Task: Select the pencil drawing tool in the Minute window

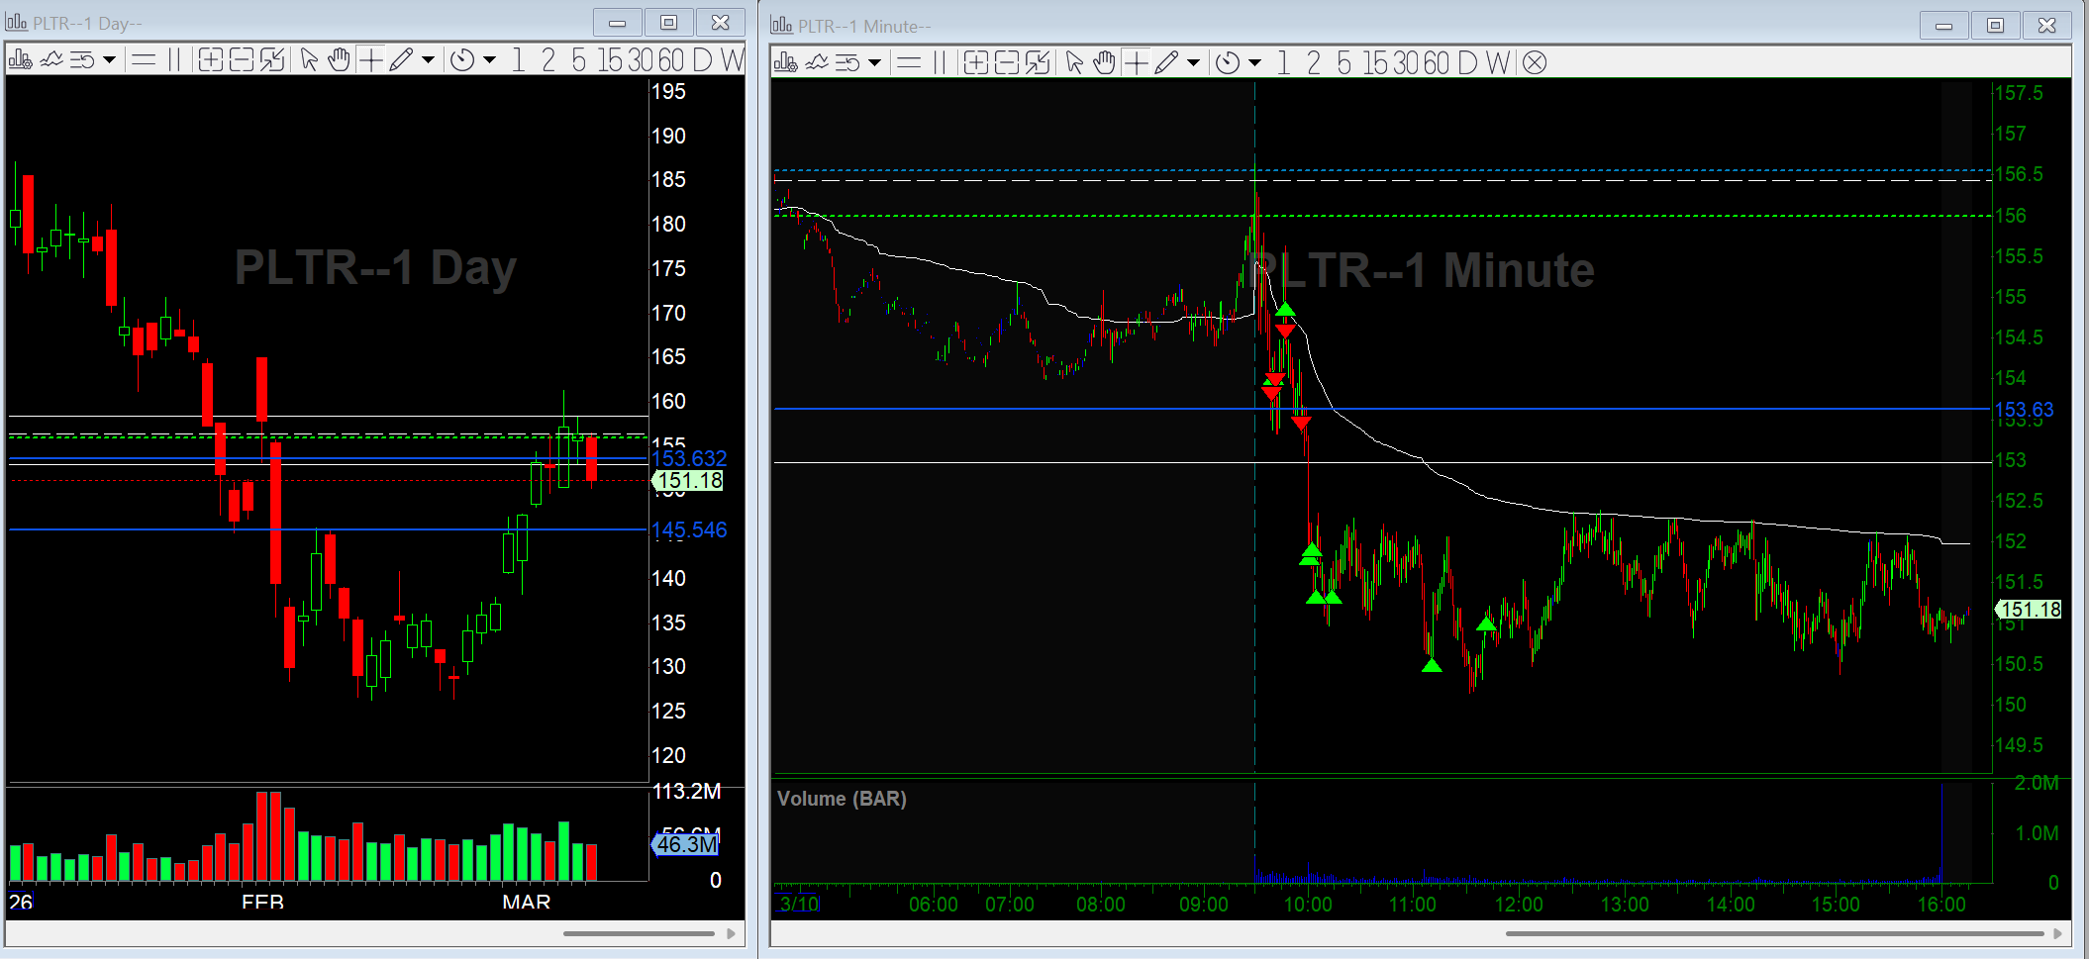Action: 1166,63
